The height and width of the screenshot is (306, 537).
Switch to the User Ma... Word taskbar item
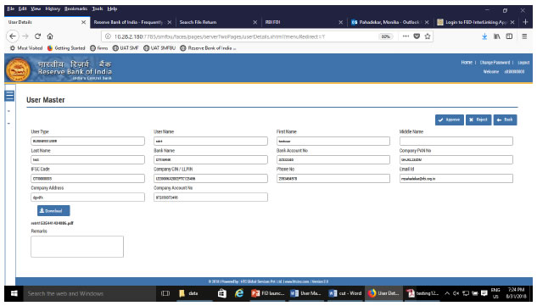(x=306, y=293)
